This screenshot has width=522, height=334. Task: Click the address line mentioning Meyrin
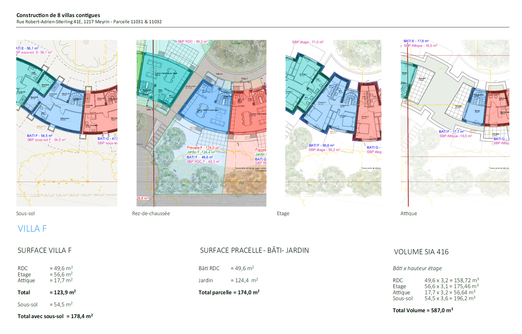pos(89,22)
